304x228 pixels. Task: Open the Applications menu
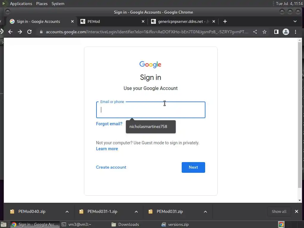(21, 4)
